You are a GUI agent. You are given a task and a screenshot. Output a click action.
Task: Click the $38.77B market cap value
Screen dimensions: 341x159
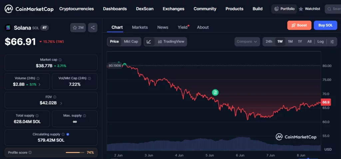[44, 66]
